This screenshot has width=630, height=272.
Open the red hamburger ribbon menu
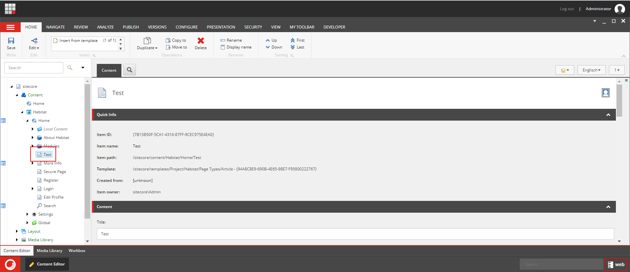point(10,27)
